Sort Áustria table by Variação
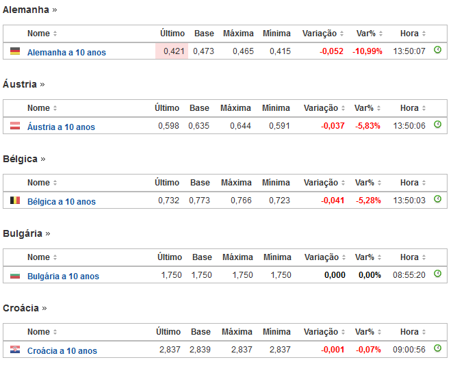The height and width of the screenshot is (373, 453). pyautogui.click(x=324, y=107)
